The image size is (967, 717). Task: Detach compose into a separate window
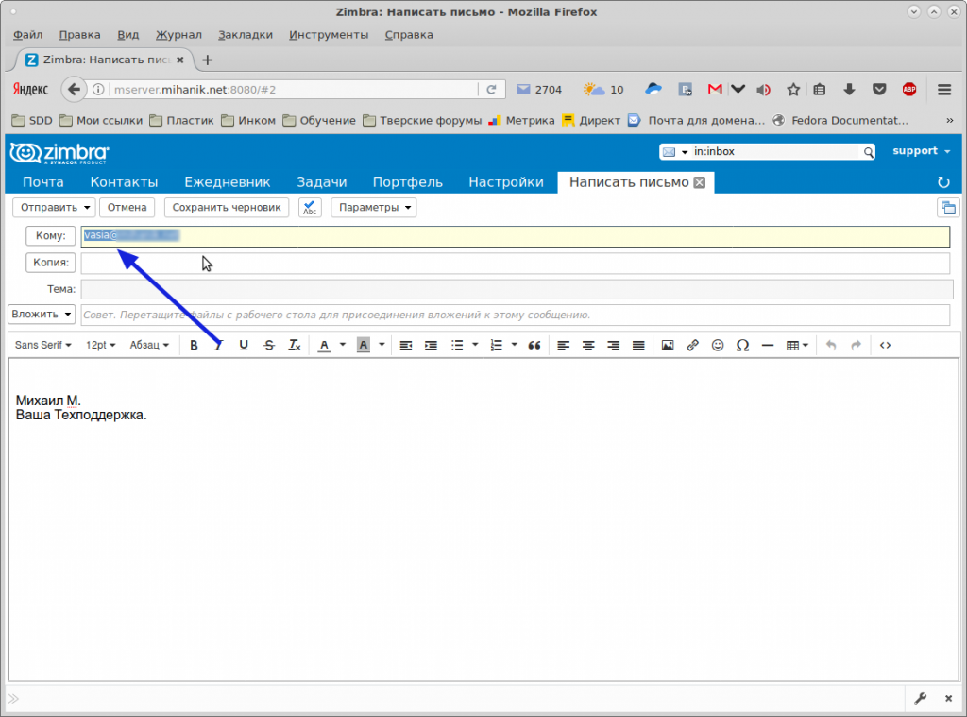click(948, 207)
